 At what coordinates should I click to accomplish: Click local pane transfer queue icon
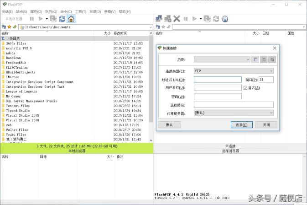[53, 19]
